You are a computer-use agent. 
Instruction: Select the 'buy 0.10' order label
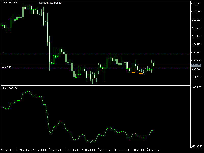pyautogui.click(x=7, y=67)
